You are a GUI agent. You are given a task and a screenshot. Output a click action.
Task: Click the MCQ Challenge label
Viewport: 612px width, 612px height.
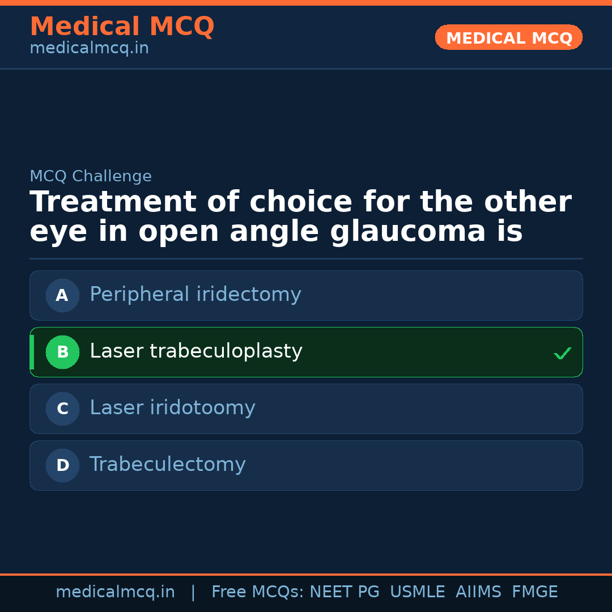point(91,176)
